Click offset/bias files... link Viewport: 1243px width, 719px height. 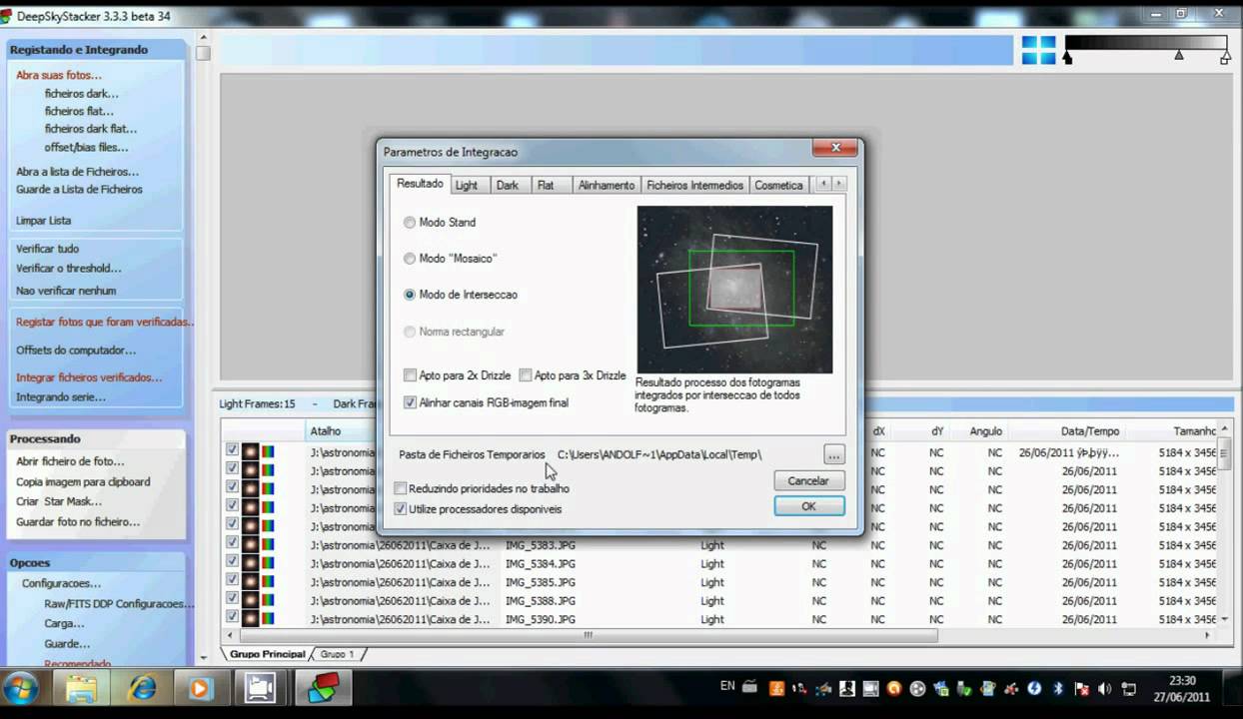point(86,147)
